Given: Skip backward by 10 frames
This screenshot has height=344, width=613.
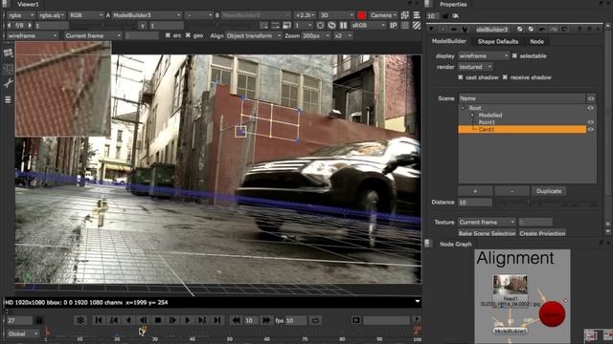Looking at the screenshot, I should (x=236, y=320).
